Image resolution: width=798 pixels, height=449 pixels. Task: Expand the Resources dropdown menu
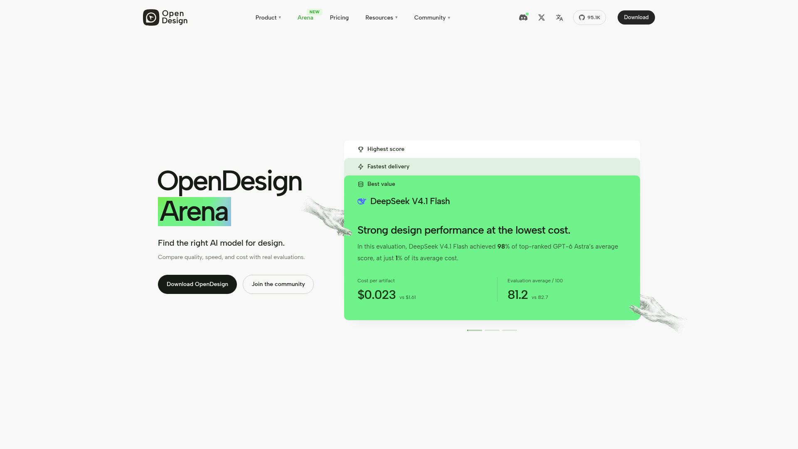click(x=381, y=17)
